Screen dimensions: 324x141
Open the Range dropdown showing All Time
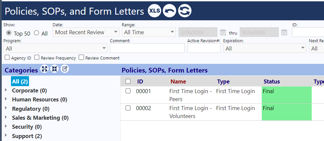click(x=149, y=32)
